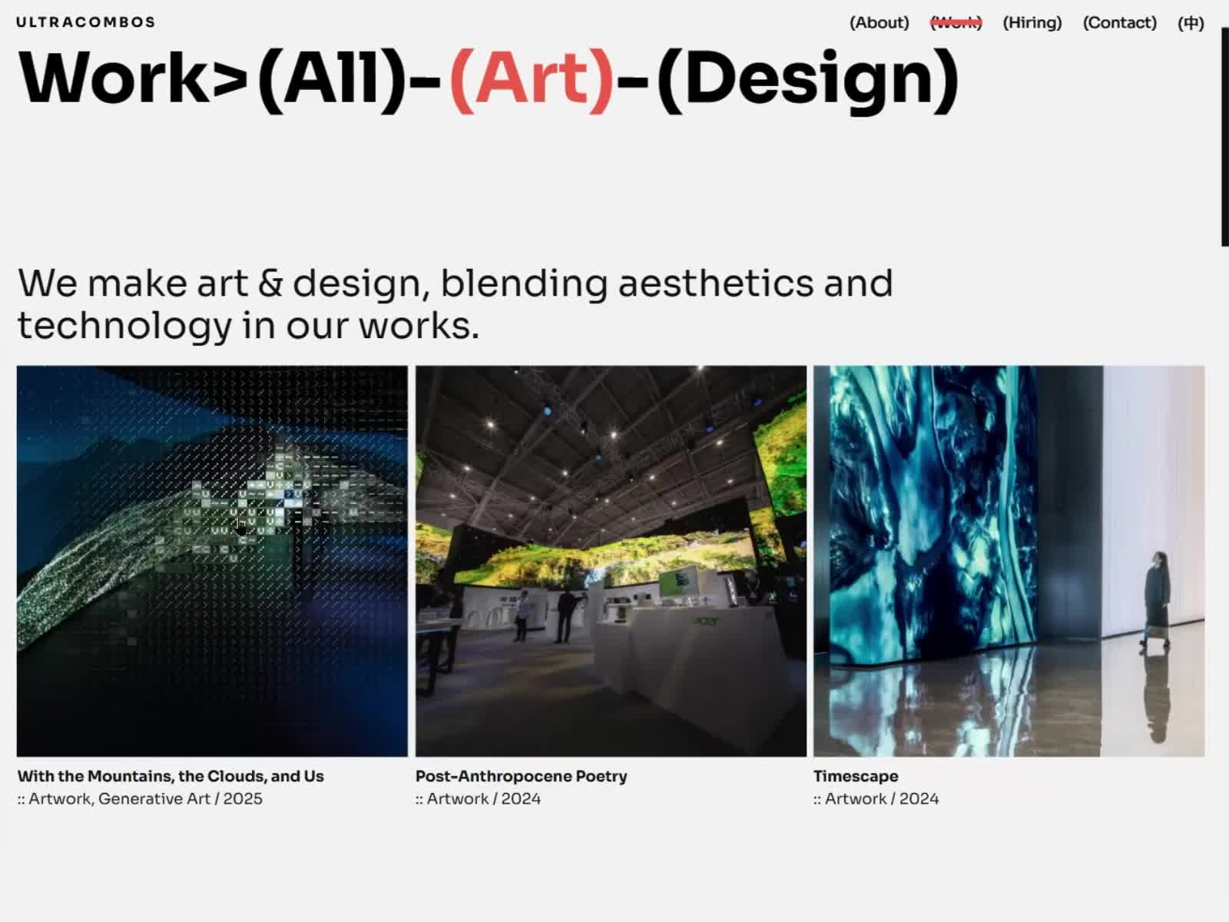Filter works by (Design)
This screenshot has width=1229, height=922.
[808, 81]
